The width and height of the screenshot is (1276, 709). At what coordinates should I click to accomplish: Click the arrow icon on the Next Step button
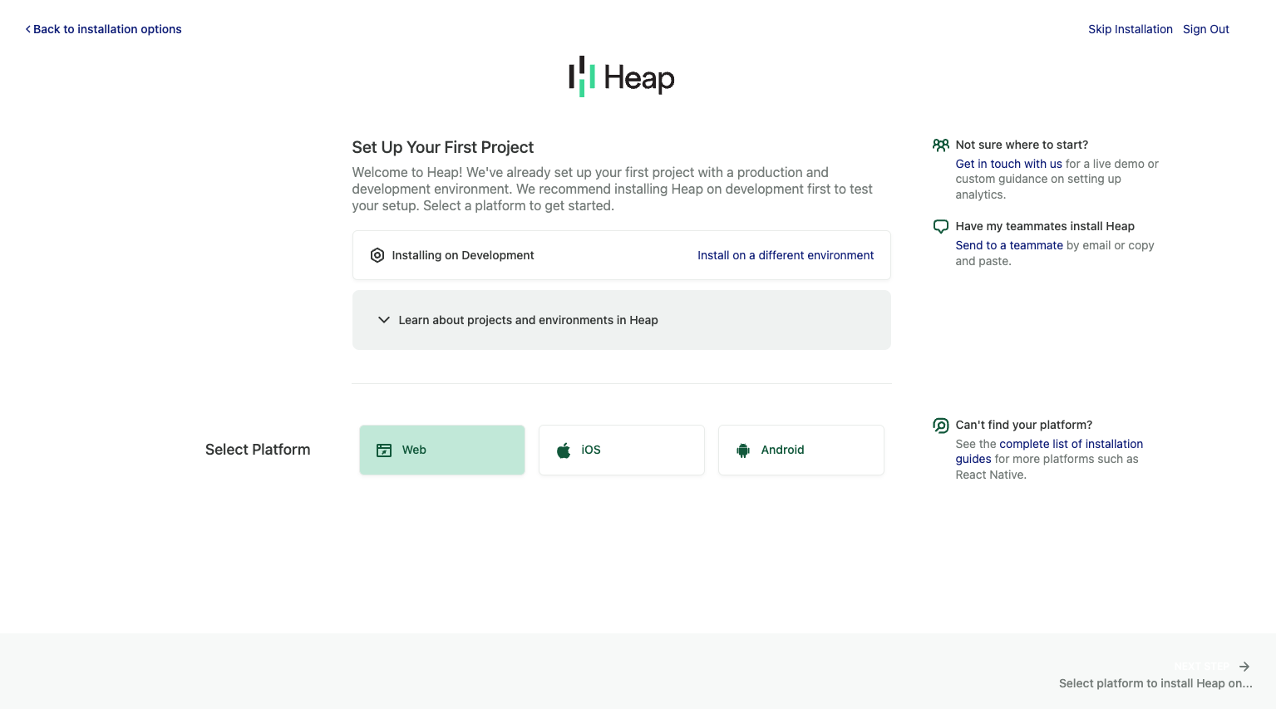pos(1244,666)
